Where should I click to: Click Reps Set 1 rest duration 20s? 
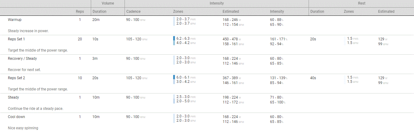pos(313,39)
